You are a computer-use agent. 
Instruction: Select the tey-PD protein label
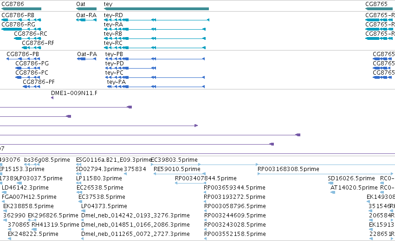[x=114, y=63]
